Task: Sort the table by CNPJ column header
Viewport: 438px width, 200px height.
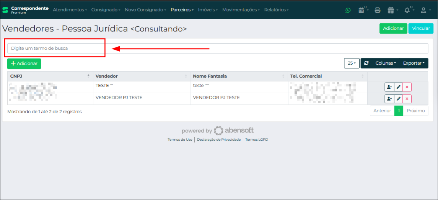Action: point(50,76)
